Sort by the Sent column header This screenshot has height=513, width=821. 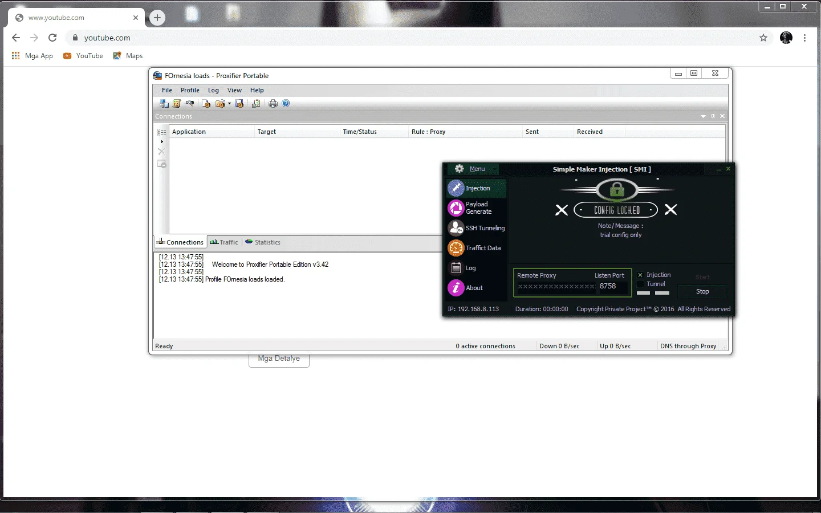tap(548, 132)
